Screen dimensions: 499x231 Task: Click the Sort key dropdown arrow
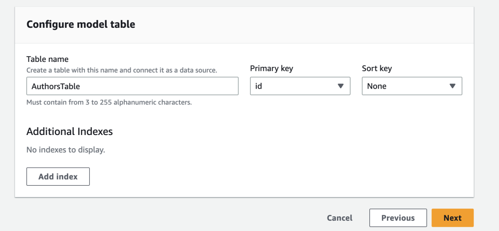452,86
